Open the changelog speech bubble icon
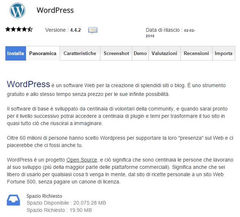Viewport: 240px width, 217px height. (92, 30)
